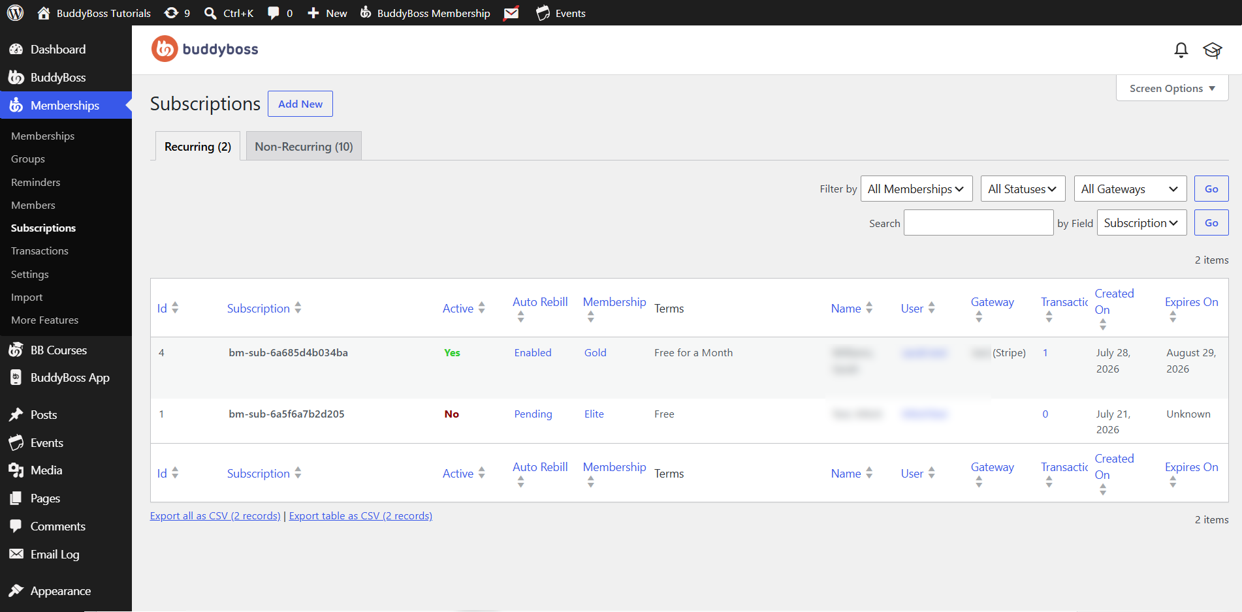Open New content menu in admin bar
The image size is (1242, 612).
[327, 13]
